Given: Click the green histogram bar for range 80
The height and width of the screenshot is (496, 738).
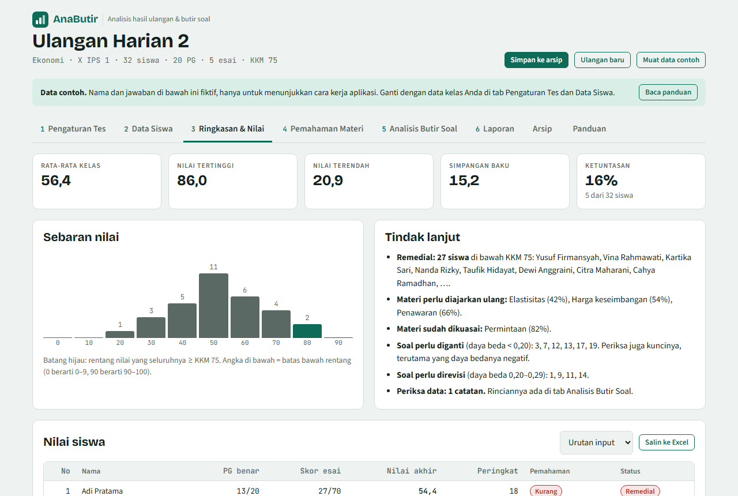Looking at the screenshot, I should pyautogui.click(x=307, y=331).
